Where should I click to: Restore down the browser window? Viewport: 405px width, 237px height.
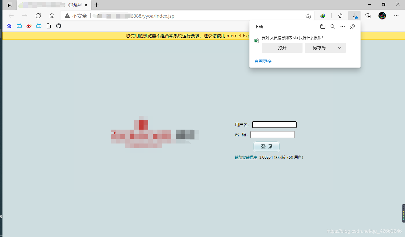(384, 5)
